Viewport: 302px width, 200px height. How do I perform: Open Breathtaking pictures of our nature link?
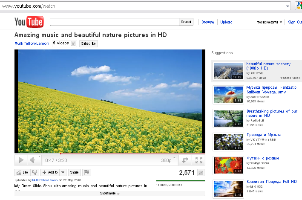272,113
